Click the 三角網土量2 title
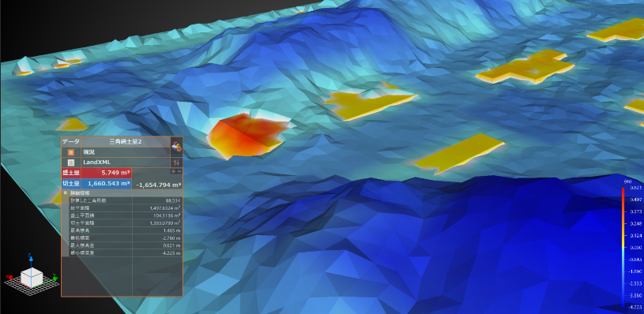Viewport: 644px width, 314px height. [x=126, y=141]
